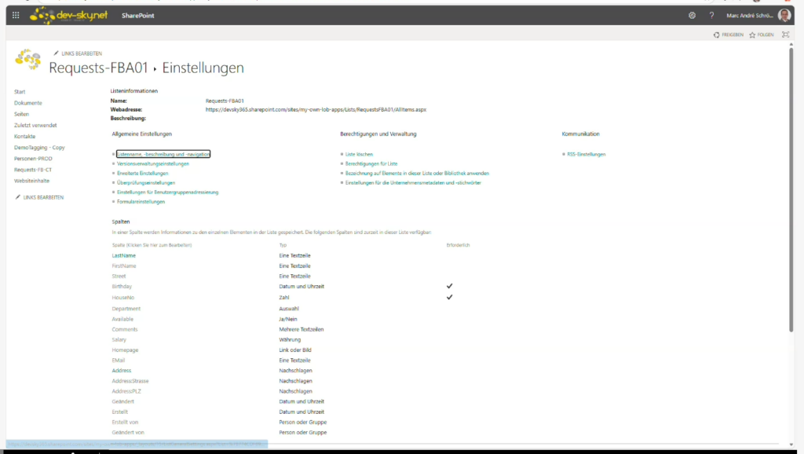Image resolution: width=804 pixels, height=454 pixels.
Task: Open Unternehmensmetadaten und -stichwörter settings link
Action: pyautogui.click(x=413, y=183)
